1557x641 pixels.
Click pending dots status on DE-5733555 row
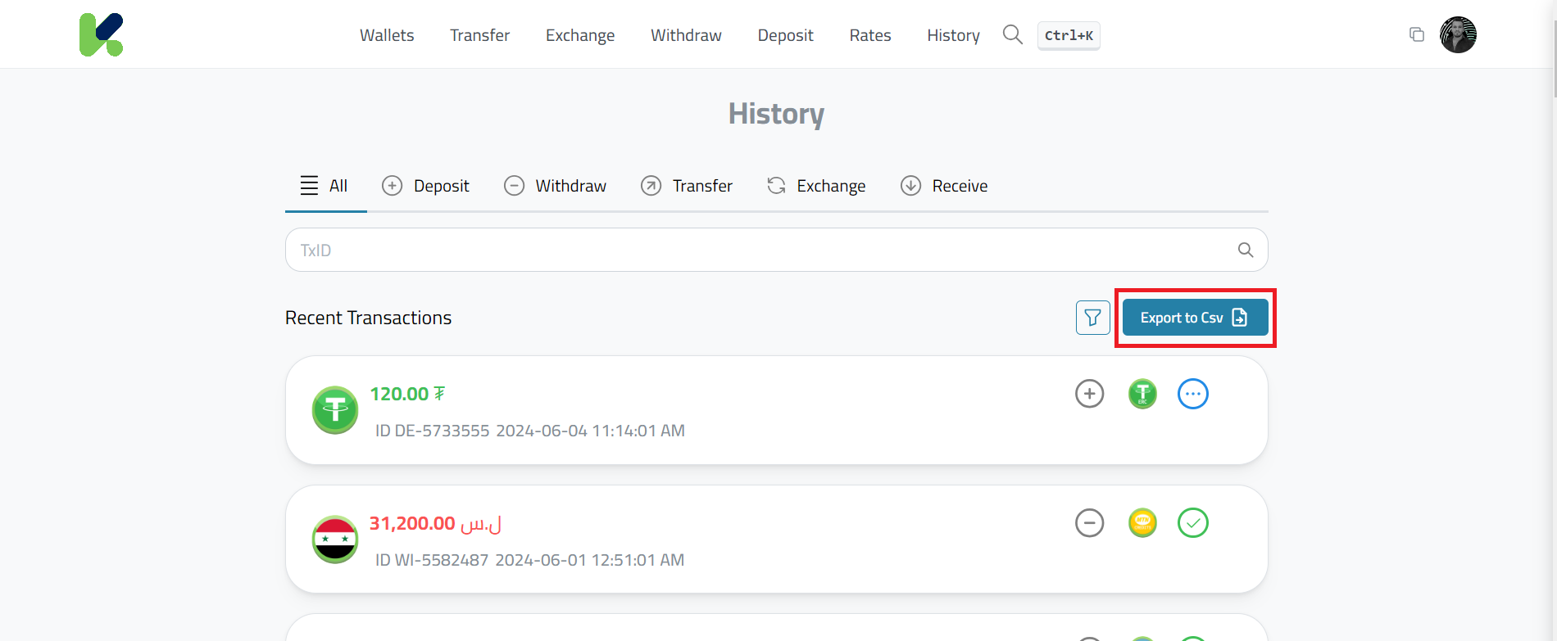pyautogui.click(x=1193, y=394)
